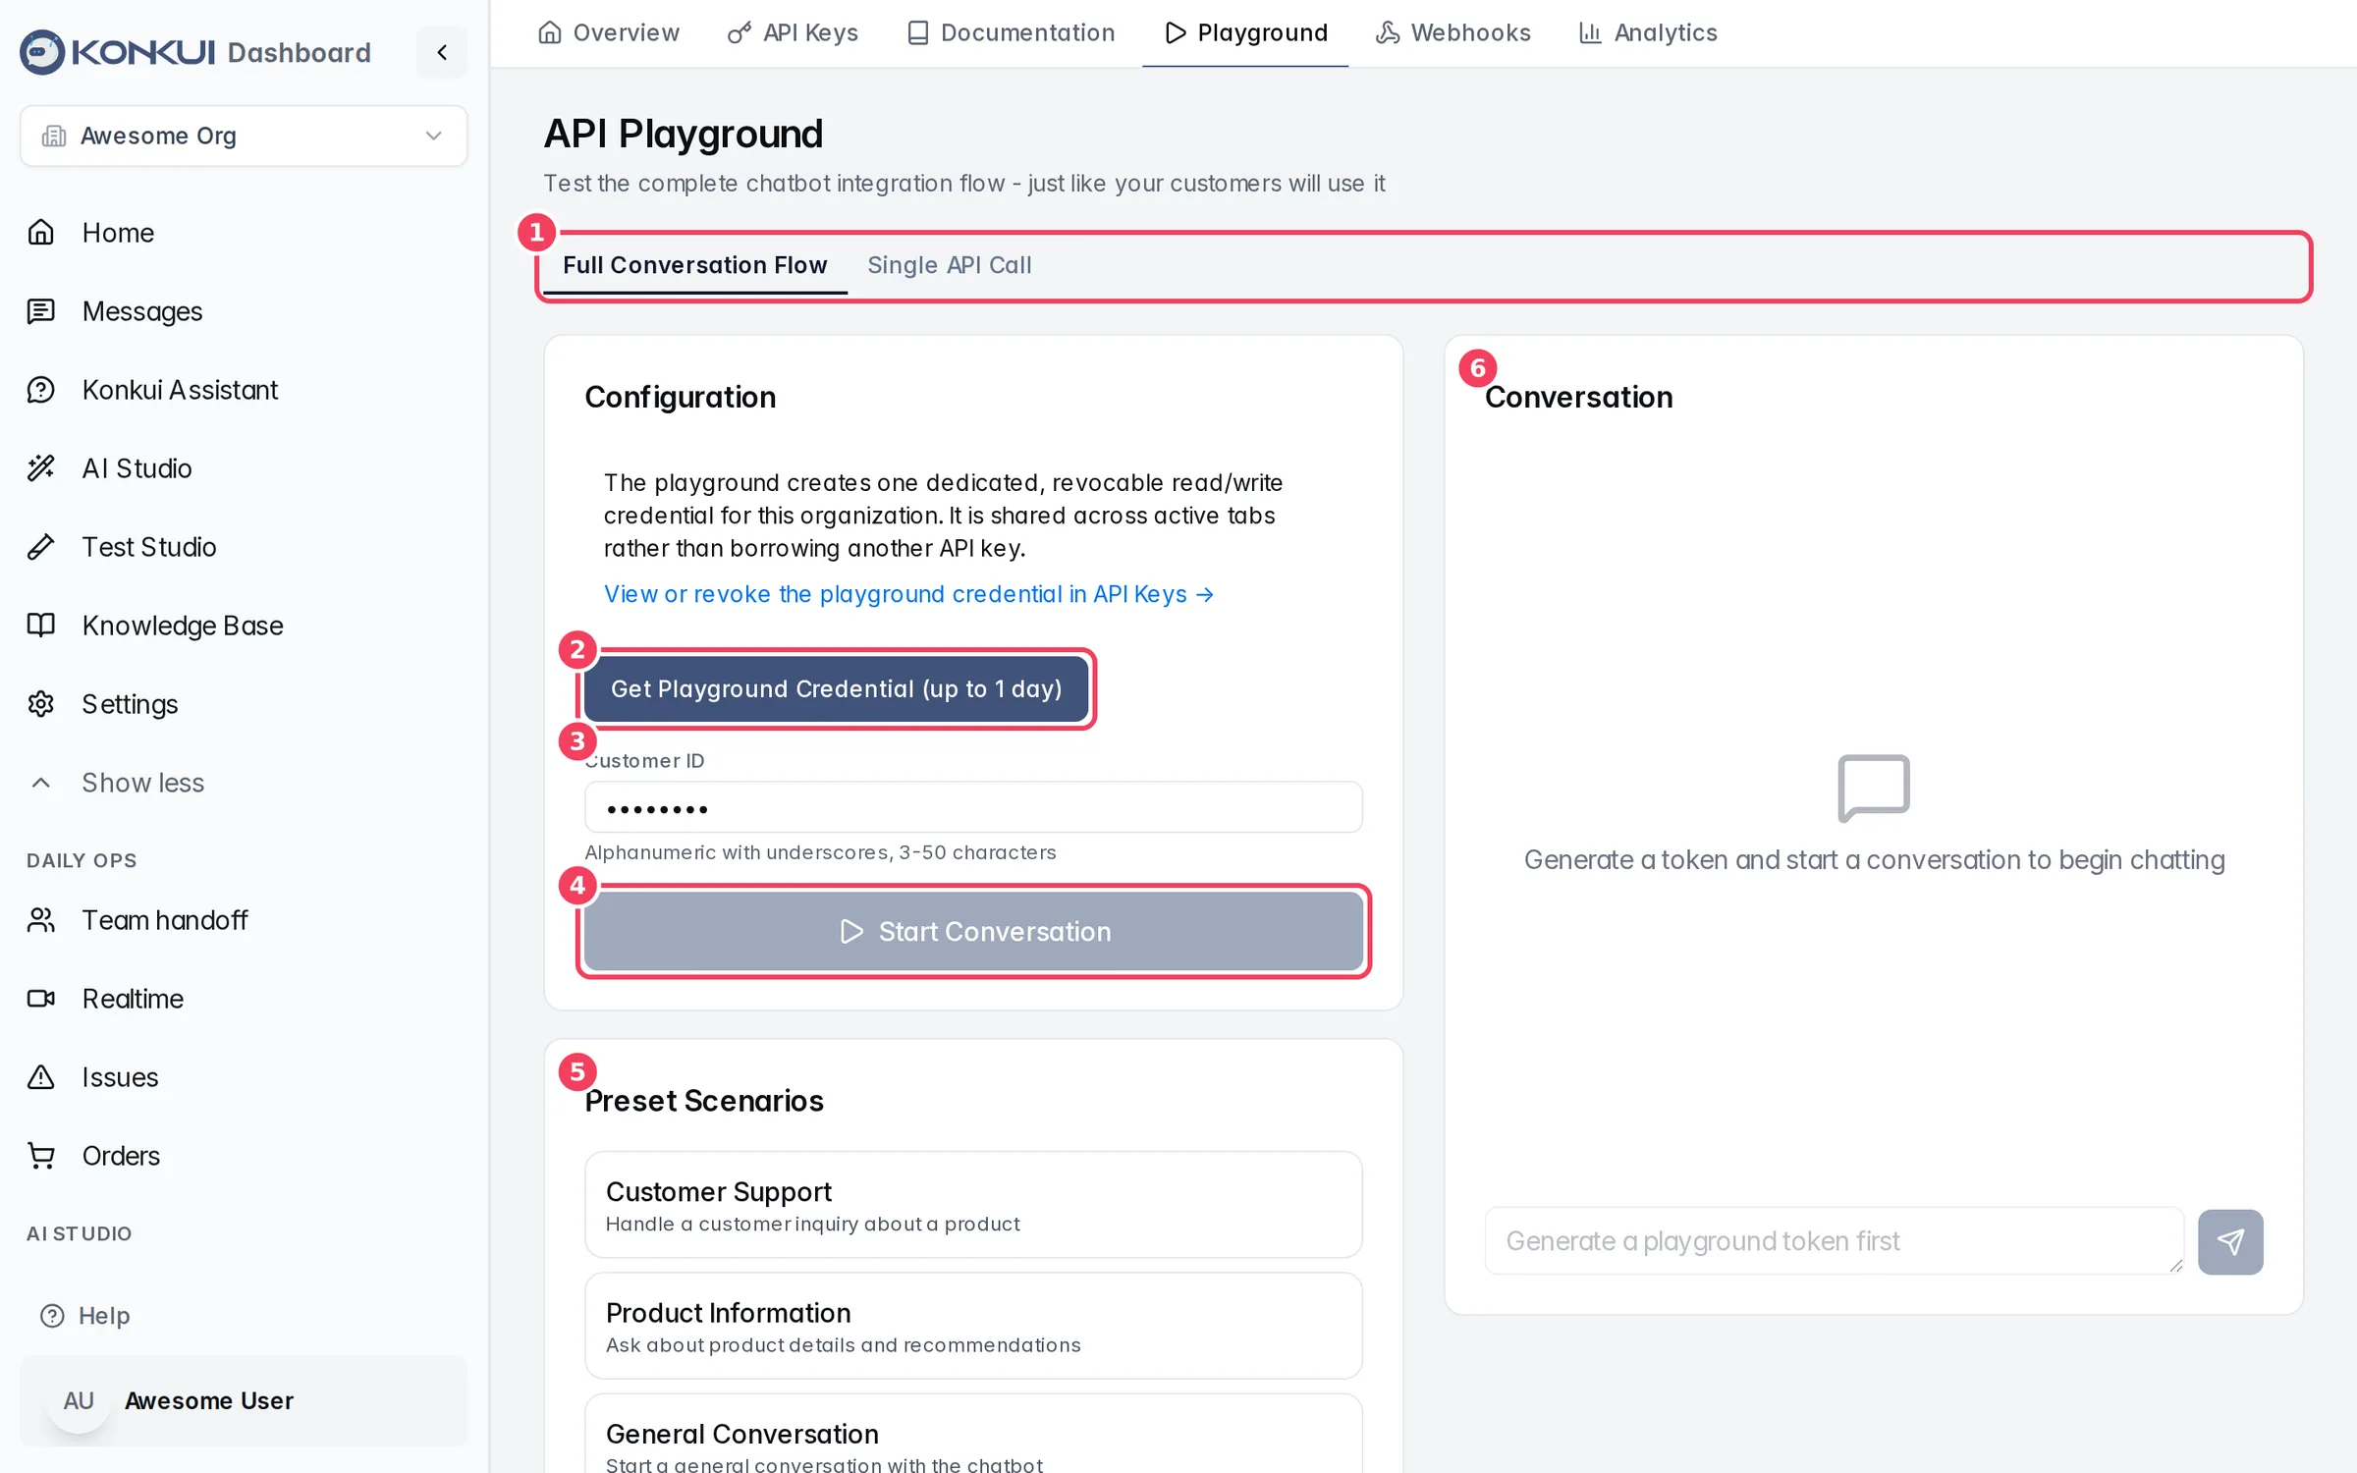Viewport: 2357px width, 1473px height.
Task: Open the Overview tab
Action: 609,32
